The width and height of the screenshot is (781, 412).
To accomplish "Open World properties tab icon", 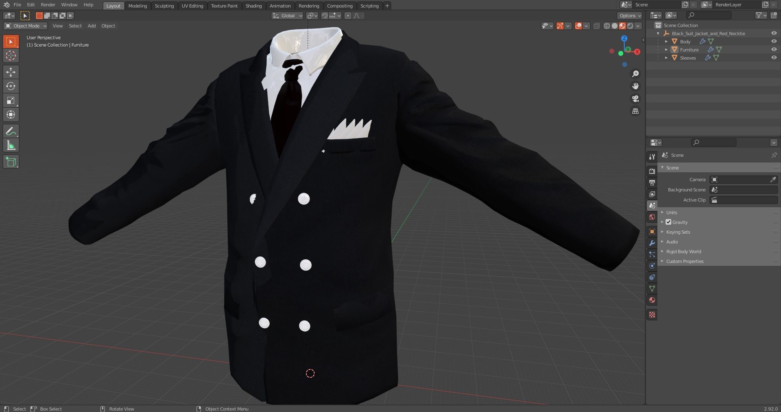I will [x=652, y=217].
